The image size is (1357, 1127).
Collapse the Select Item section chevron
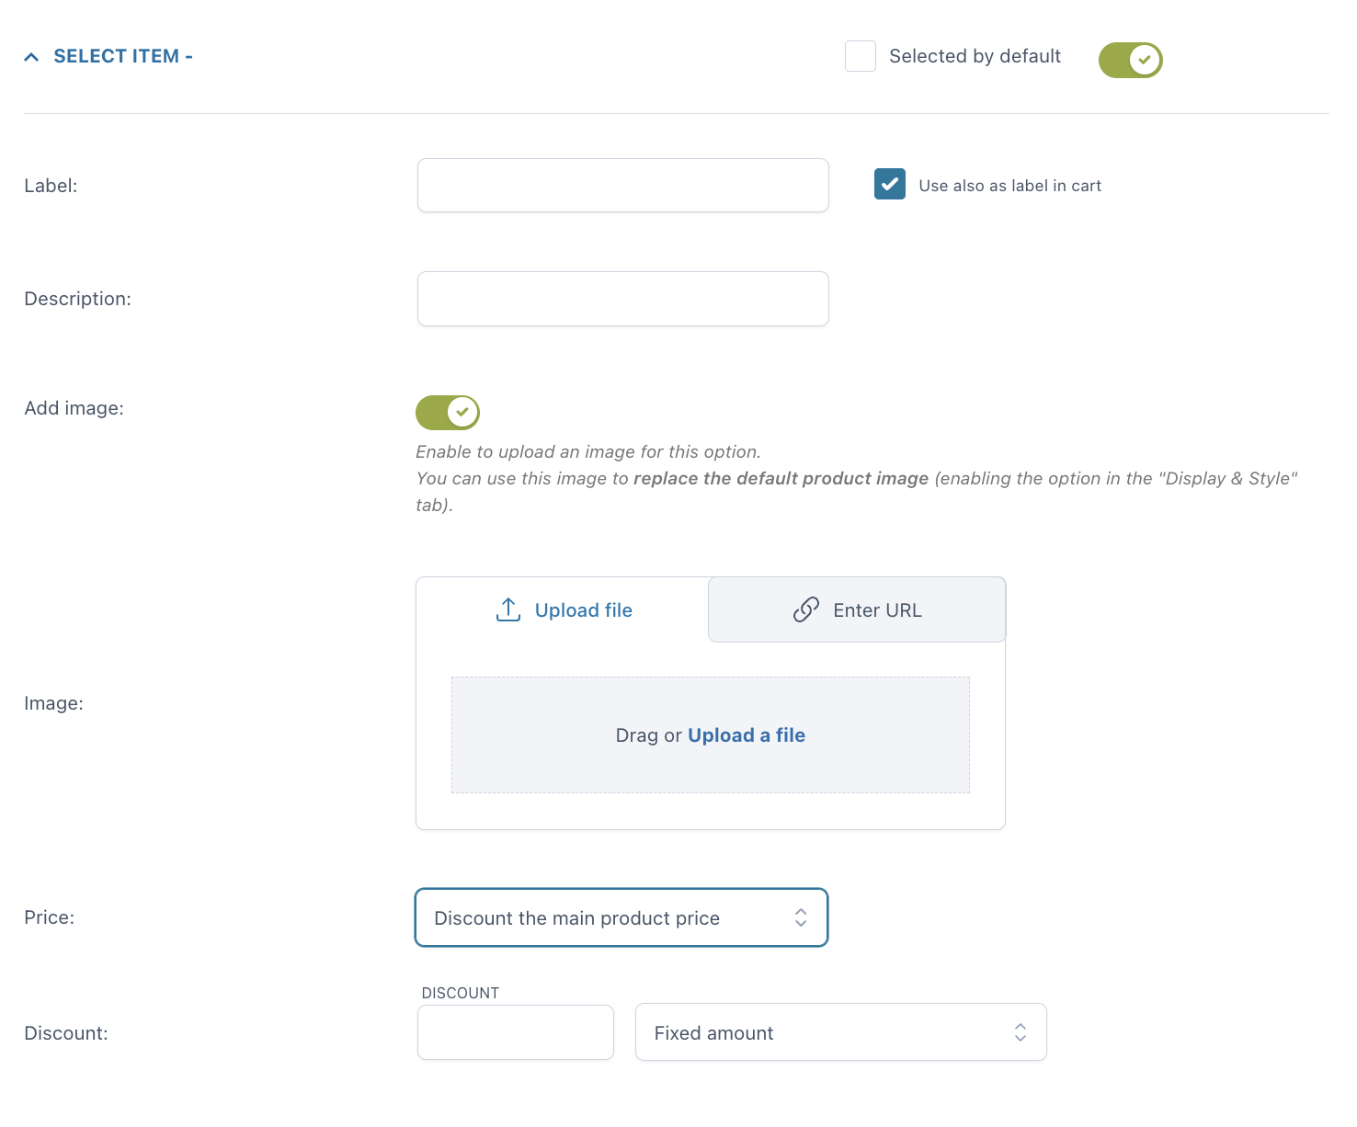tap(31, 57)
